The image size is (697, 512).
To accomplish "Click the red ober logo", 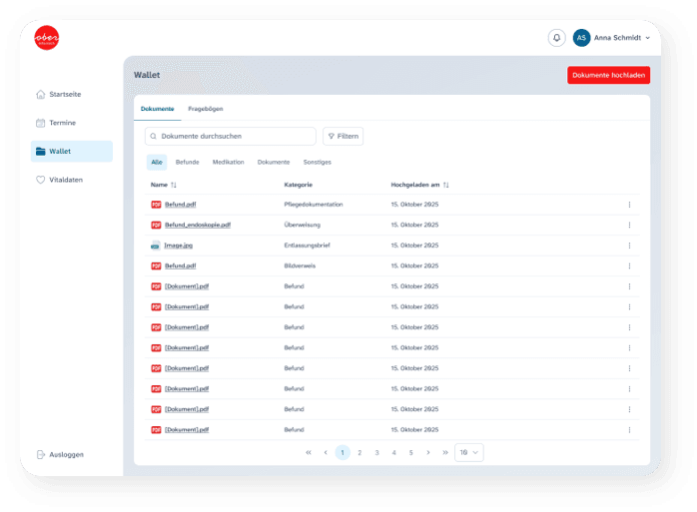I will tap(47, 38).
